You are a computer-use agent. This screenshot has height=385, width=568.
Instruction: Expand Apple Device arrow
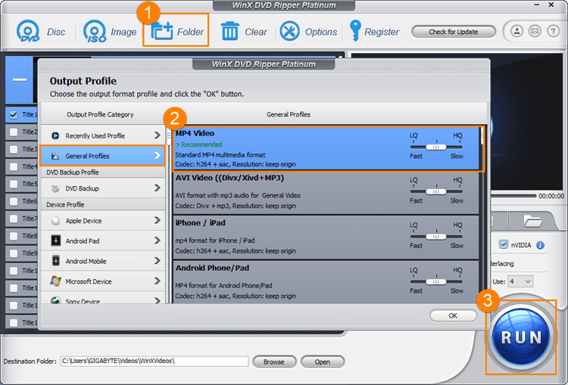pos(158,220)
